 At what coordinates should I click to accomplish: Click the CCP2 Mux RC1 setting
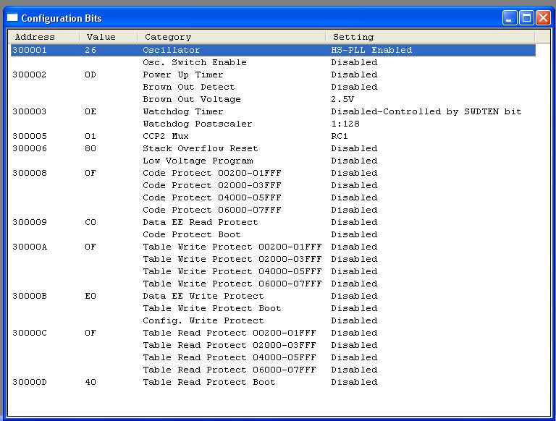(x=340, y=136)
